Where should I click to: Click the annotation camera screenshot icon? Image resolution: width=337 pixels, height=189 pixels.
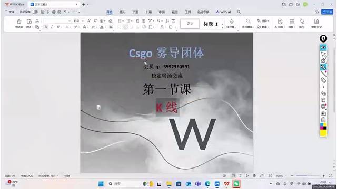click(323, 113)
